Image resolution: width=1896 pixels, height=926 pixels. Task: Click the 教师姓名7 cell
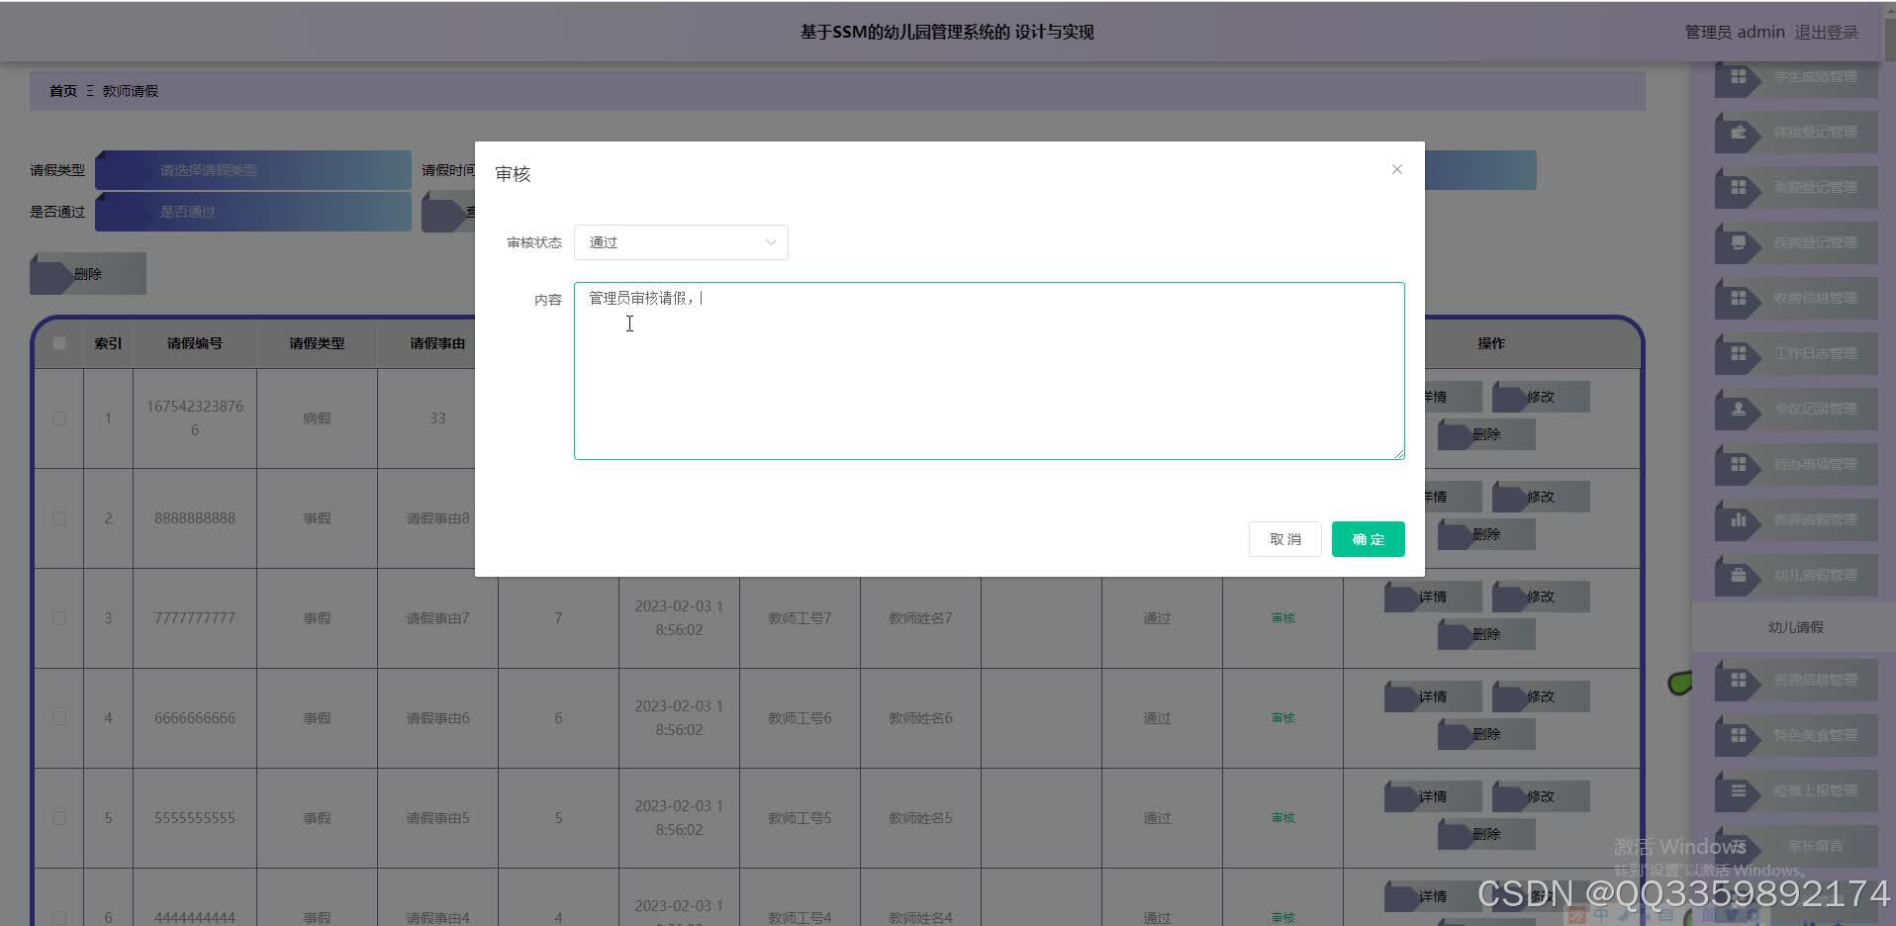pyautogui.click(x=920, y=618)
